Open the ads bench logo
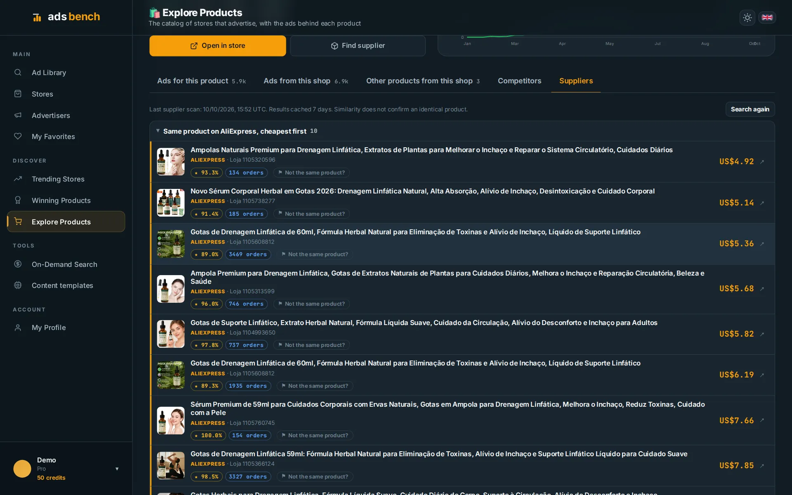792x495 pixels. (x=66, y=17)
